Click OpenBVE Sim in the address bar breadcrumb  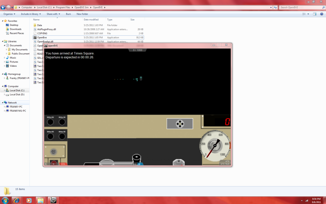(x=82, y=7)
